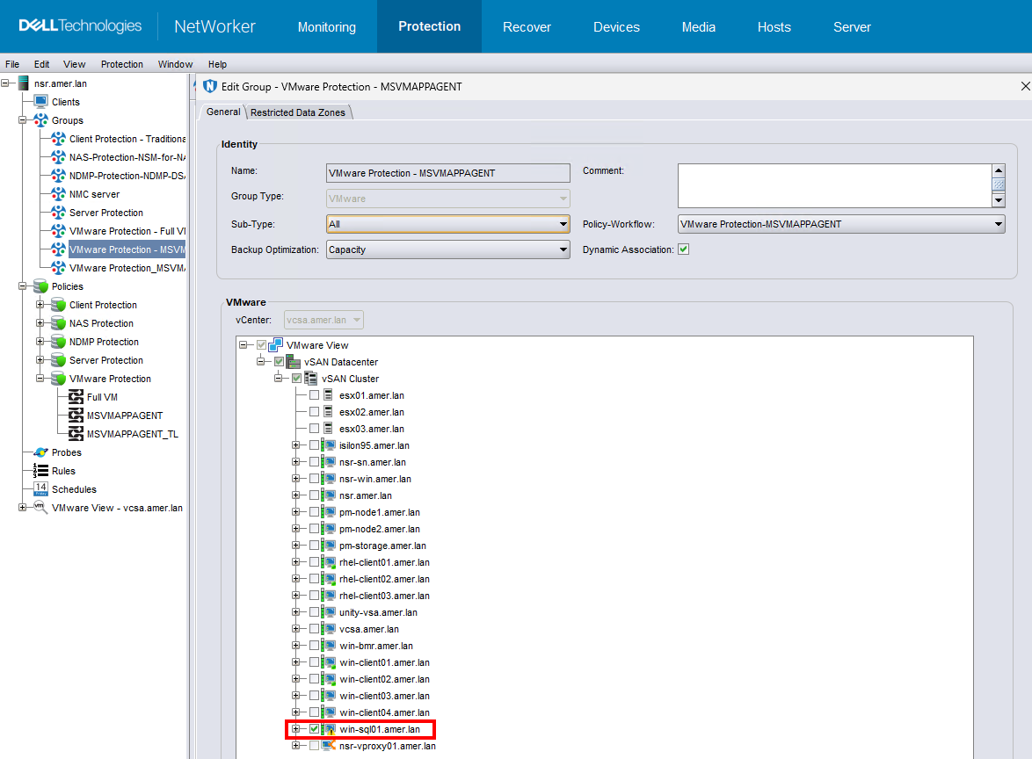Click the Rules icon in the sidebar

click(40, 470)
